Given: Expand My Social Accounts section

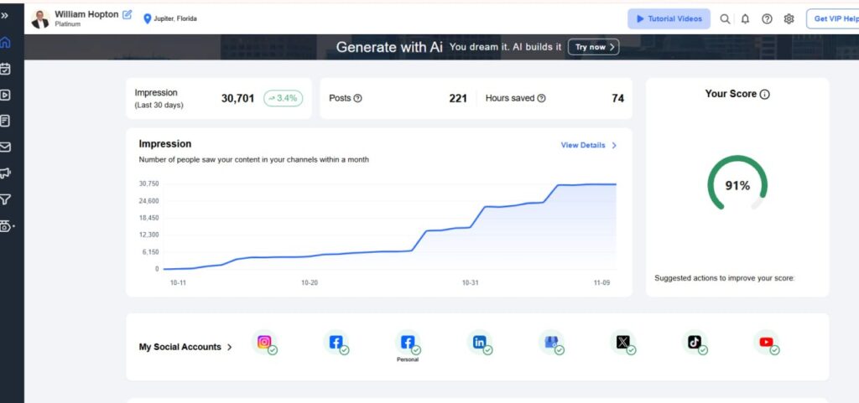Looking at the screenshot, I should [x=229, y=347].
